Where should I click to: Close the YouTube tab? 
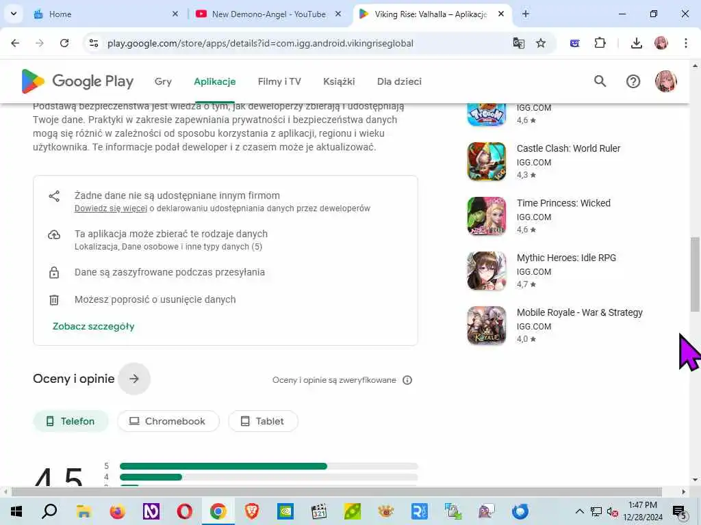(x=338, y=14)
